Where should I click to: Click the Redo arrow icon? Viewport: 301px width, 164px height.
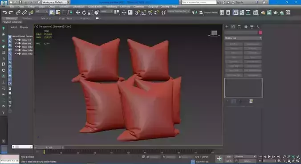tap(11, 12)
